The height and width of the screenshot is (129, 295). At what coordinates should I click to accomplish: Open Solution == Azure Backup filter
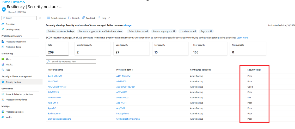tap(61, 31)
